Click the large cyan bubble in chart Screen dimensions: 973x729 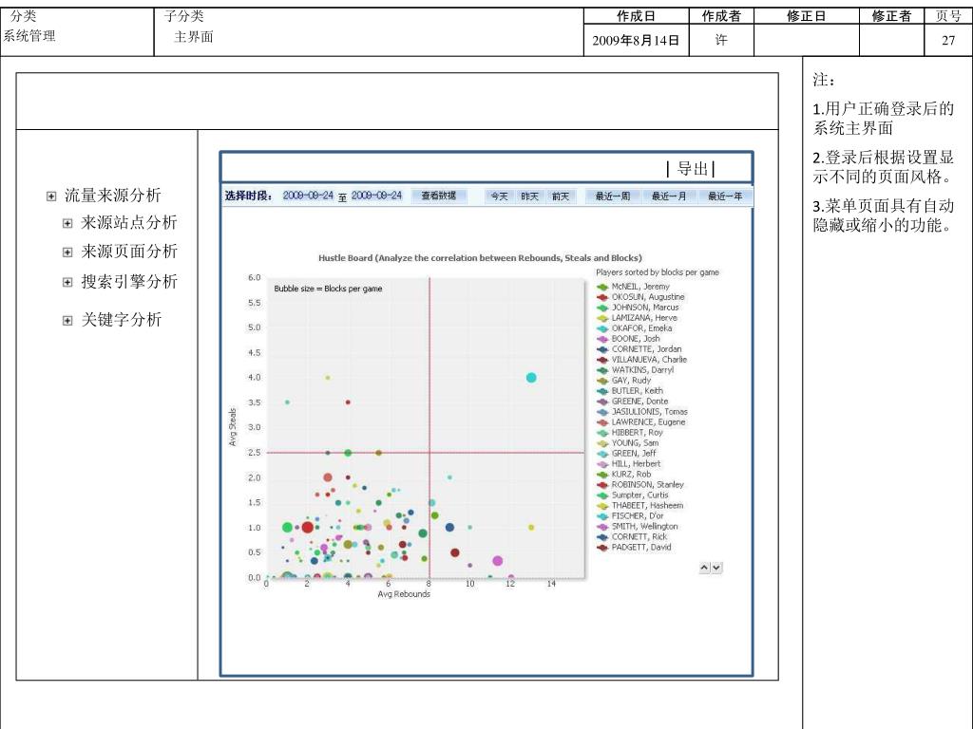[531, 378]
